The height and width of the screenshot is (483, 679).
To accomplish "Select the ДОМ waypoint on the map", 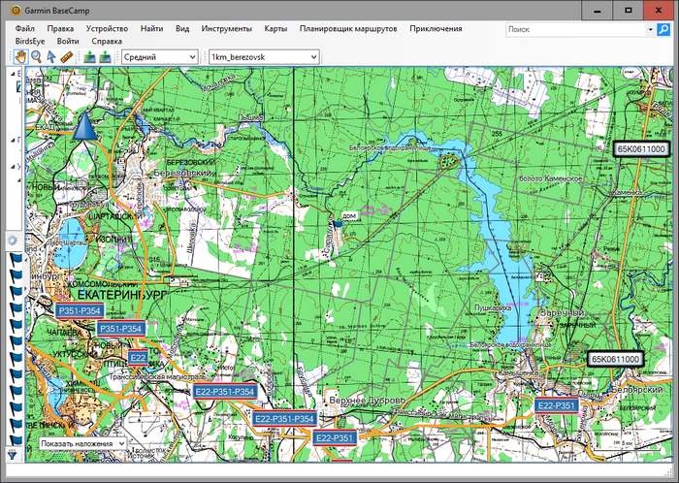I will coord(338,224).
